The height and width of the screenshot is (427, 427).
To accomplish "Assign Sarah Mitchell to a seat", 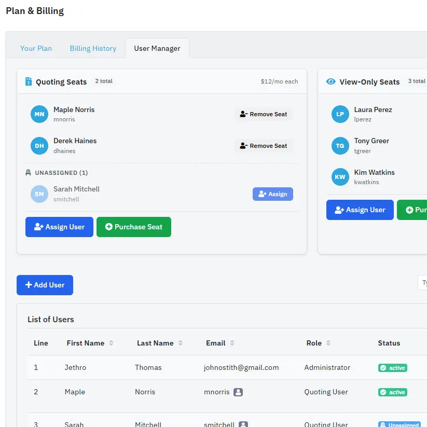I will [x=272, y=194].
